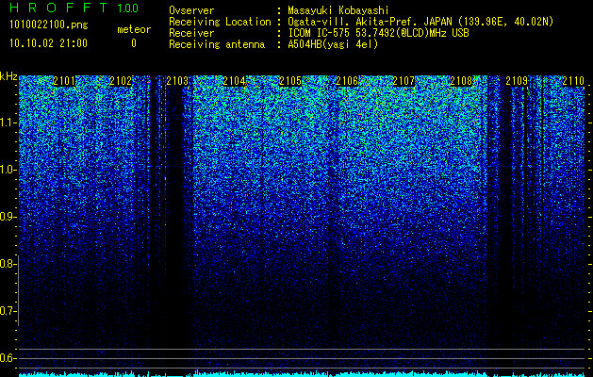The image size is (593, 377).
Task: Click time marker 2110
Action: [x=573, y=81]
